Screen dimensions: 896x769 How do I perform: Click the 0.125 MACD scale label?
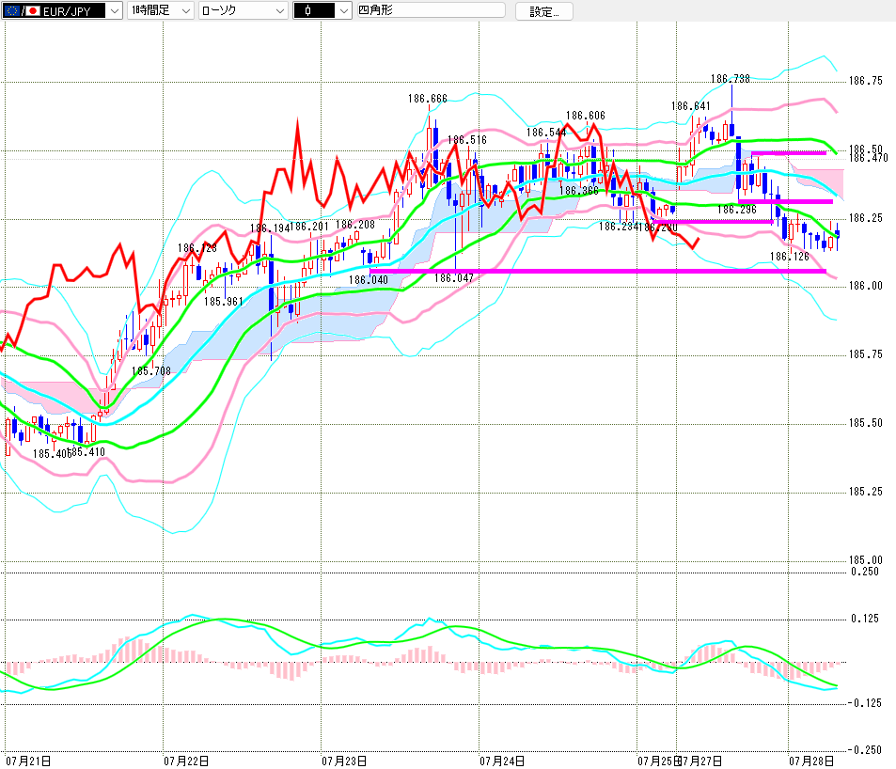[x=865, y=619]
